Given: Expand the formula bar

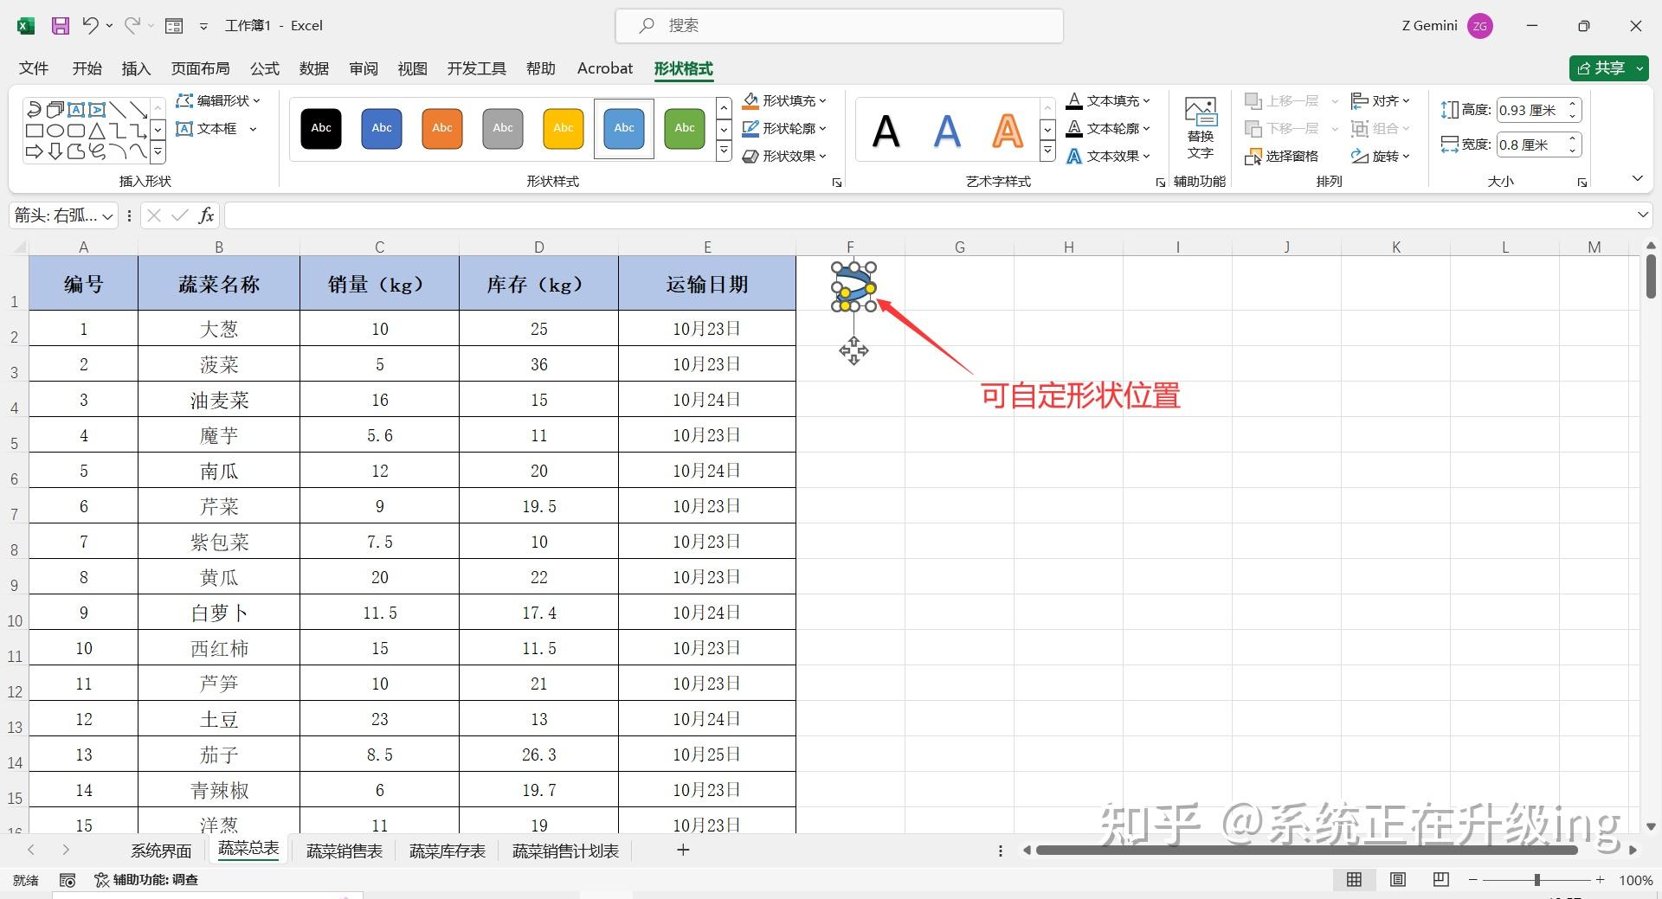Looking at the screenshot, I should click(x=1642, y=215).
